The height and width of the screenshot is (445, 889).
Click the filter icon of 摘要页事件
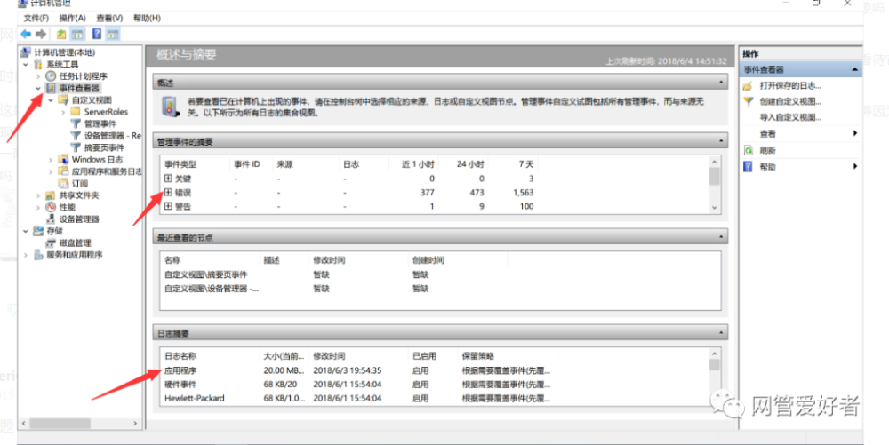pyautogui.click(x=76, y=147)
